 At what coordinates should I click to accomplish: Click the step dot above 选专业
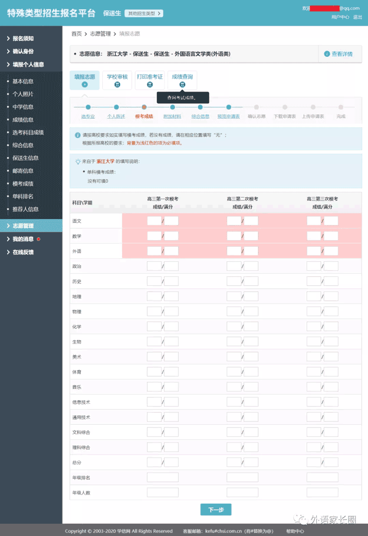pos(88,107)
